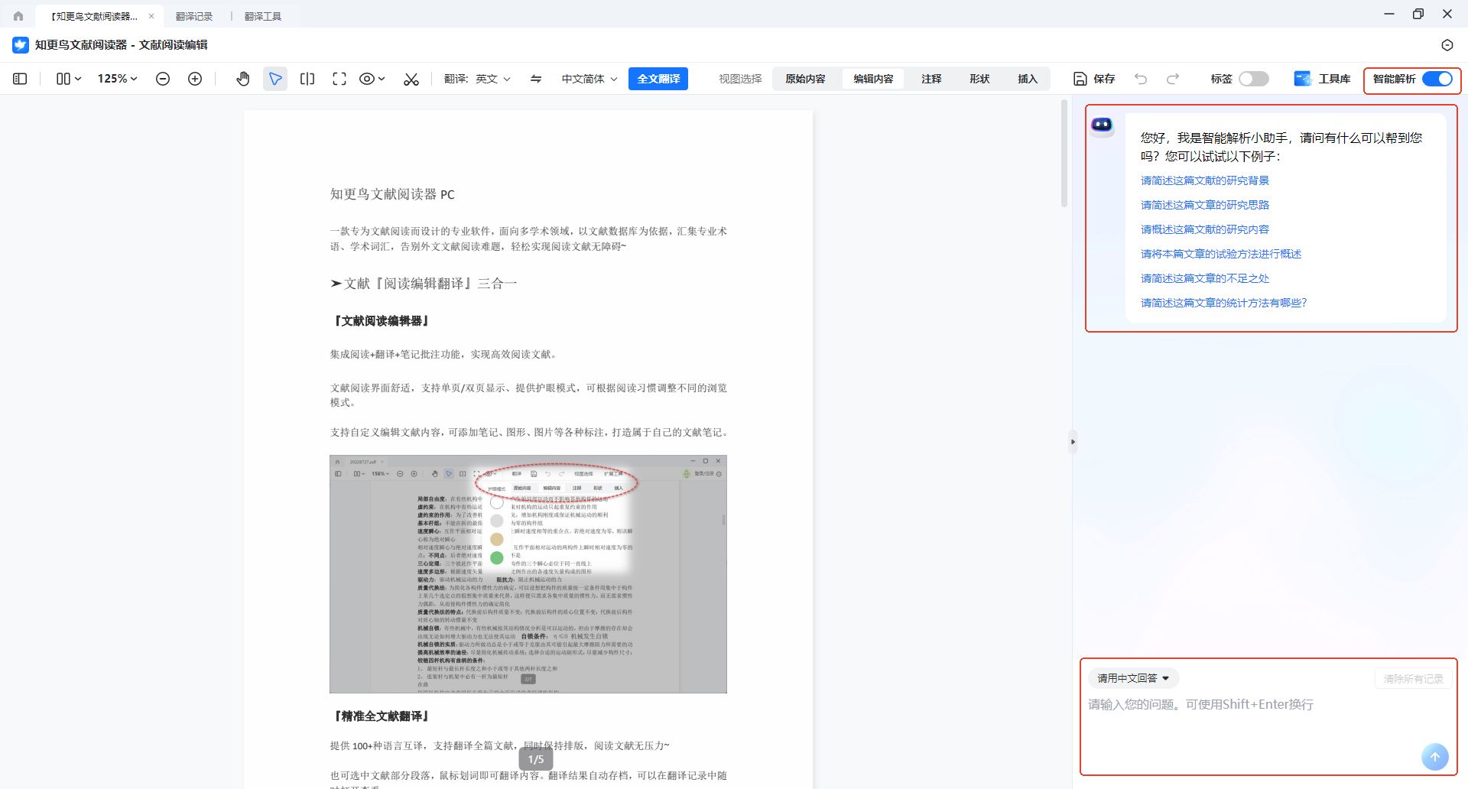
Task: Swap translation languages icon
Action: [x=536, y=79]
